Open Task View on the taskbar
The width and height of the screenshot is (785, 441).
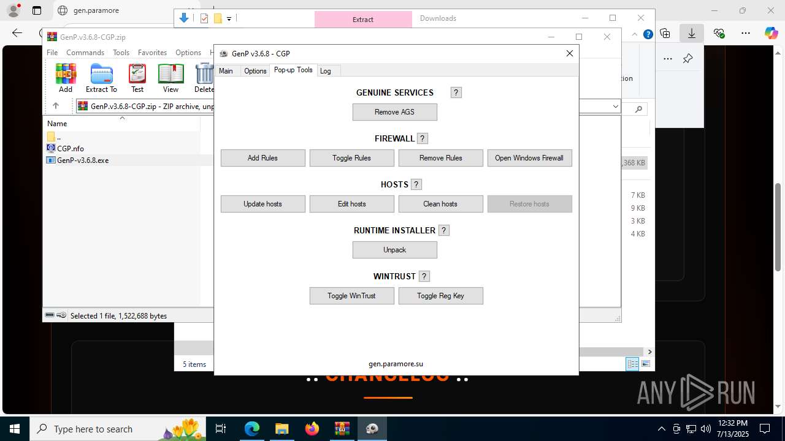221,429
